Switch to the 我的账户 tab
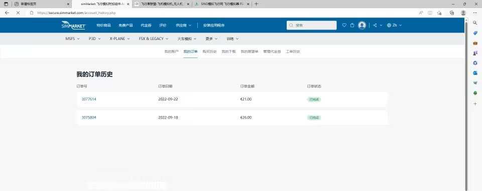This screenshot has width=482, height=191. tap(171, 51)
